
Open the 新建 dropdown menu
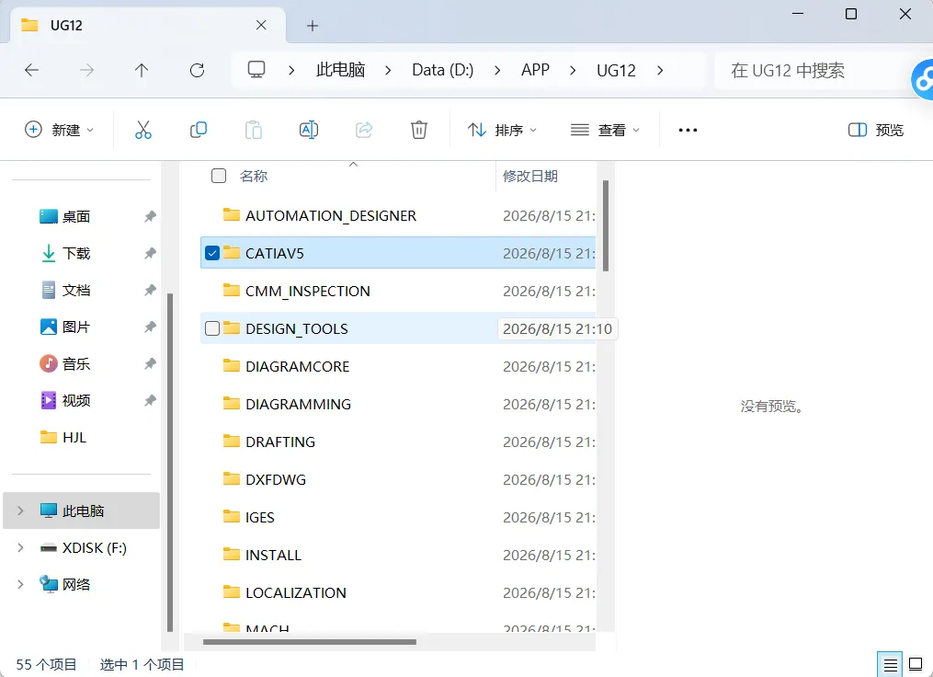coord(59,130)
